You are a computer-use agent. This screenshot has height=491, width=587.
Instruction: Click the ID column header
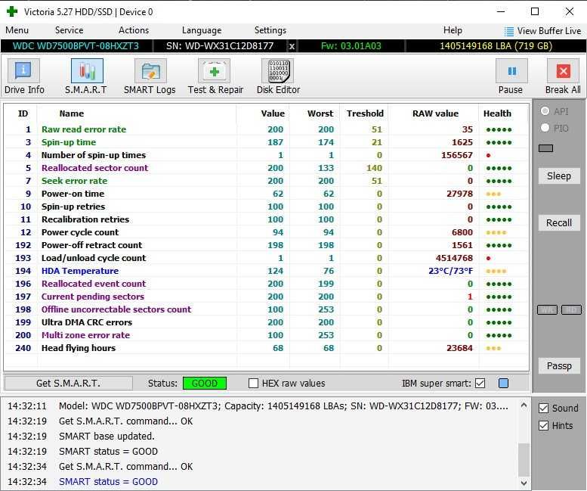[23, 113]
